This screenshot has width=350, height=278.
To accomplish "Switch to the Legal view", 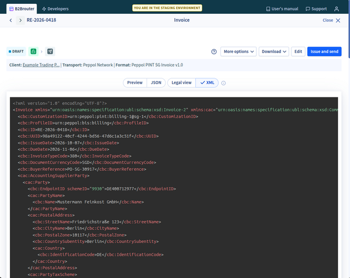I will click(x=182, y=83).
